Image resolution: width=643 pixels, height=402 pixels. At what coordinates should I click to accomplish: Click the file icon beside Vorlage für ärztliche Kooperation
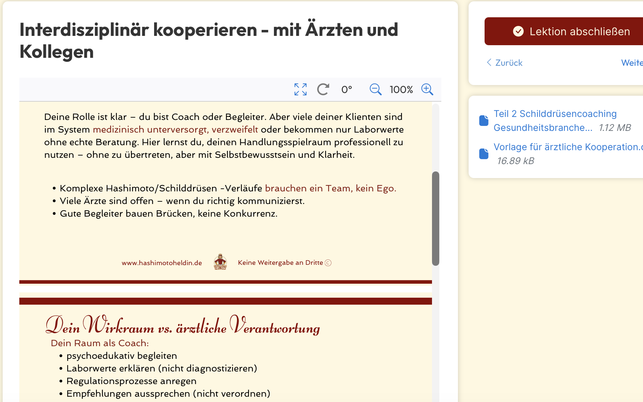click(x=484, y=153)
